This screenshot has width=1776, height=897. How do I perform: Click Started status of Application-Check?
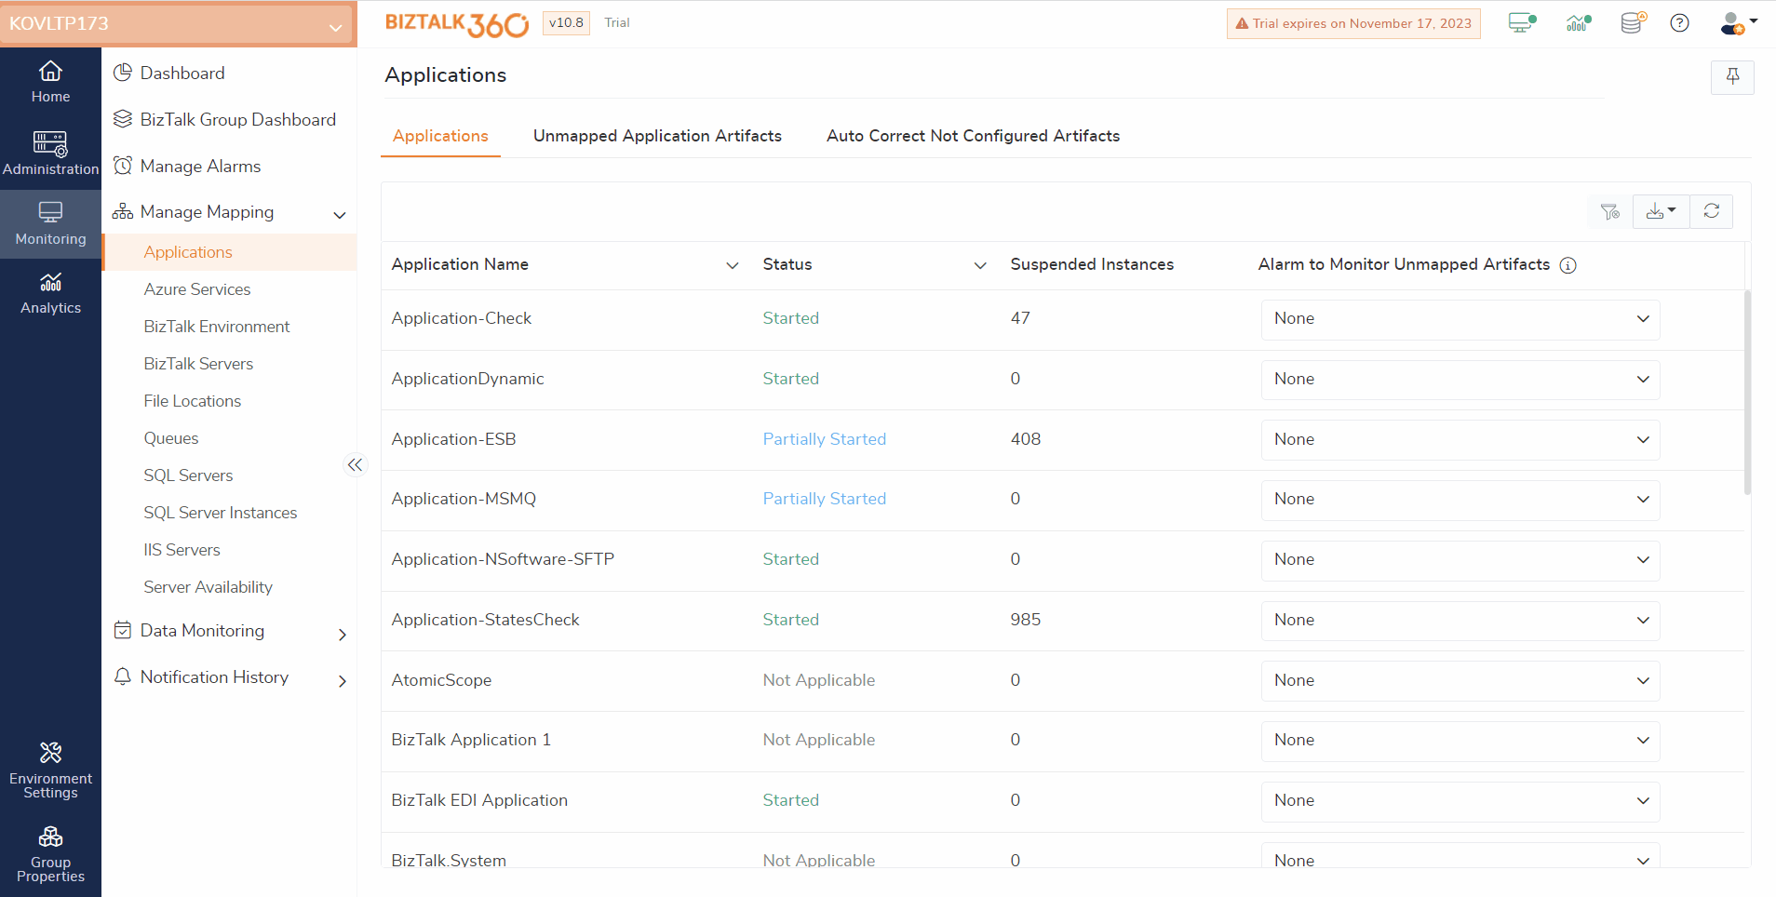(x=790, y=318)
